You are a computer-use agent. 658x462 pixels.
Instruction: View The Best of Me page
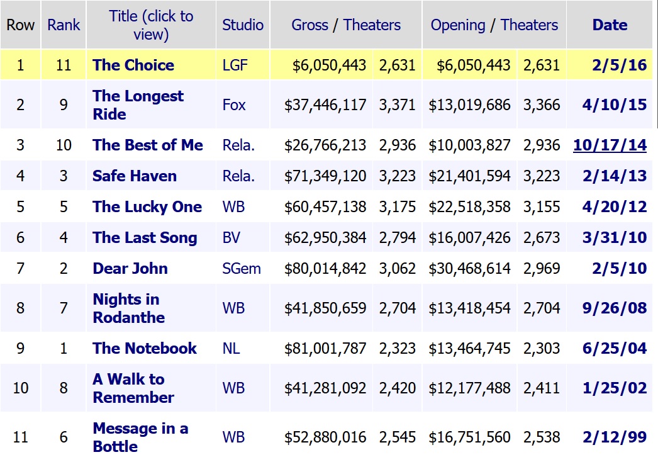pyautogui.click(x=148, y=145)
